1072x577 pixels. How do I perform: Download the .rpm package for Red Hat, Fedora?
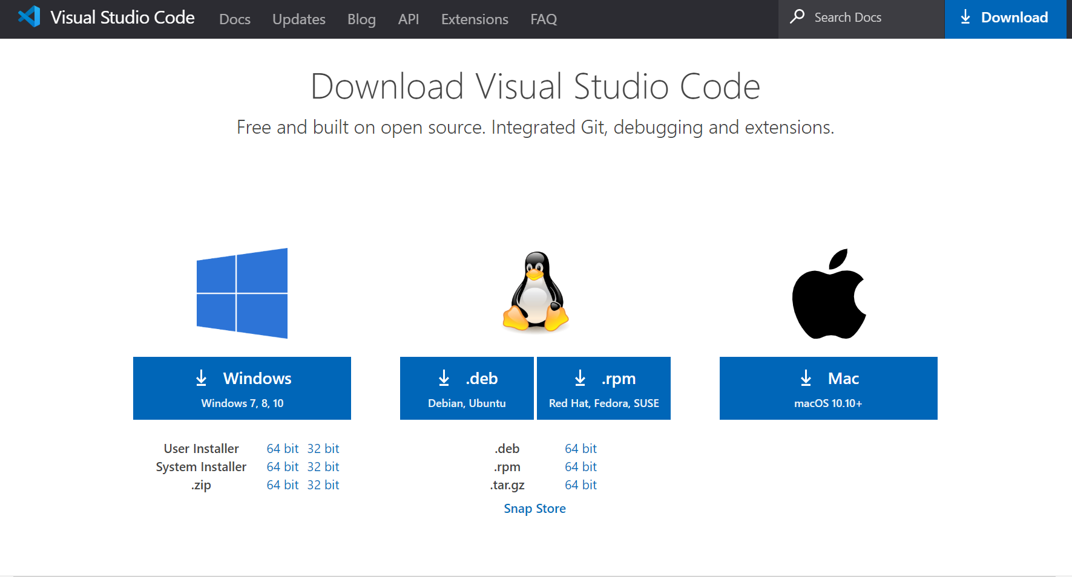pyautogui.click(x=603, y=388)
